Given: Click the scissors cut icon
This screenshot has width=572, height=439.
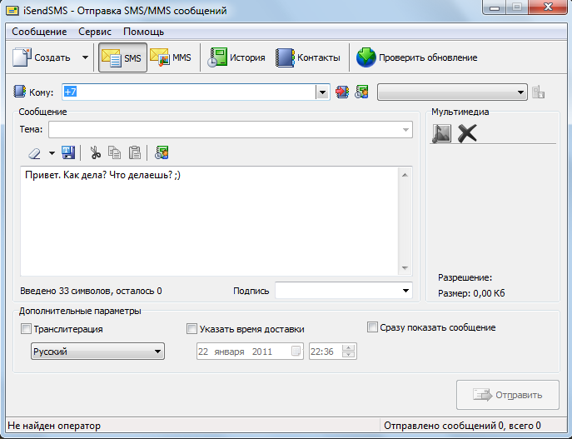Looking at the screenshot, I should [96, 152].
